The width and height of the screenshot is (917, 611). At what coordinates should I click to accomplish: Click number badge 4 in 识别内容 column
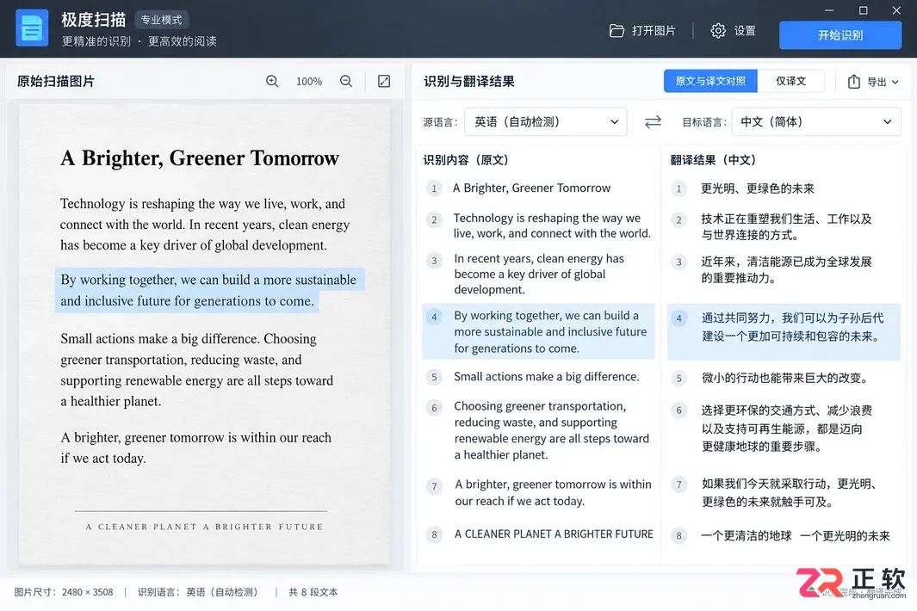(x=434, y=318)
